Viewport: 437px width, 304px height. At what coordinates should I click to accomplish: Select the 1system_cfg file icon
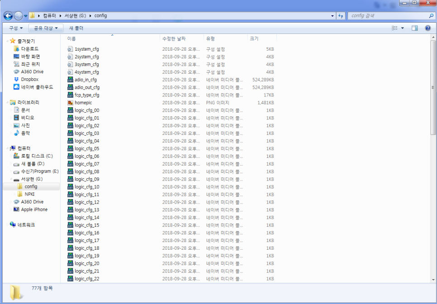[70, 49]
